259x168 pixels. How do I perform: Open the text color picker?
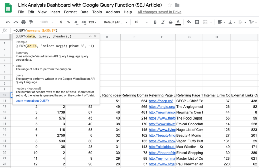[x=178, y=22]
